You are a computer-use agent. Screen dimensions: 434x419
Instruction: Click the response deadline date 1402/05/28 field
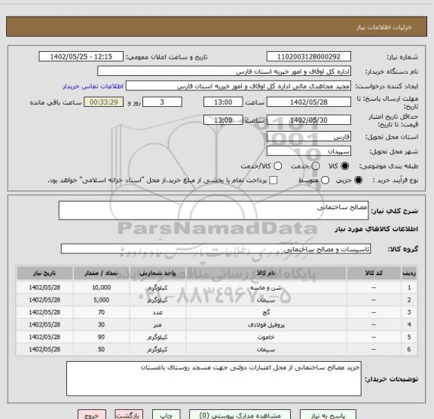[x=309, y=102]
